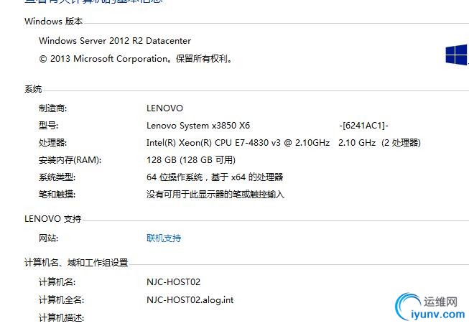469x326 pixels.
Task: Click the -[6241AC1]- model code text
Action: [x=363, y=126]
